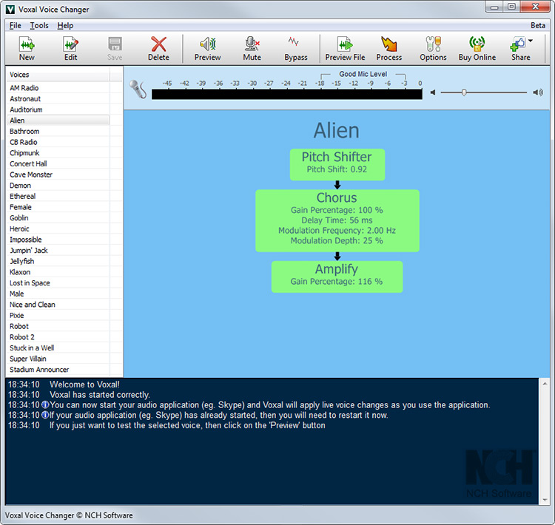Adjust the preview volume slider handle
The height and width of the screenshot is (525, 555).
464,92
